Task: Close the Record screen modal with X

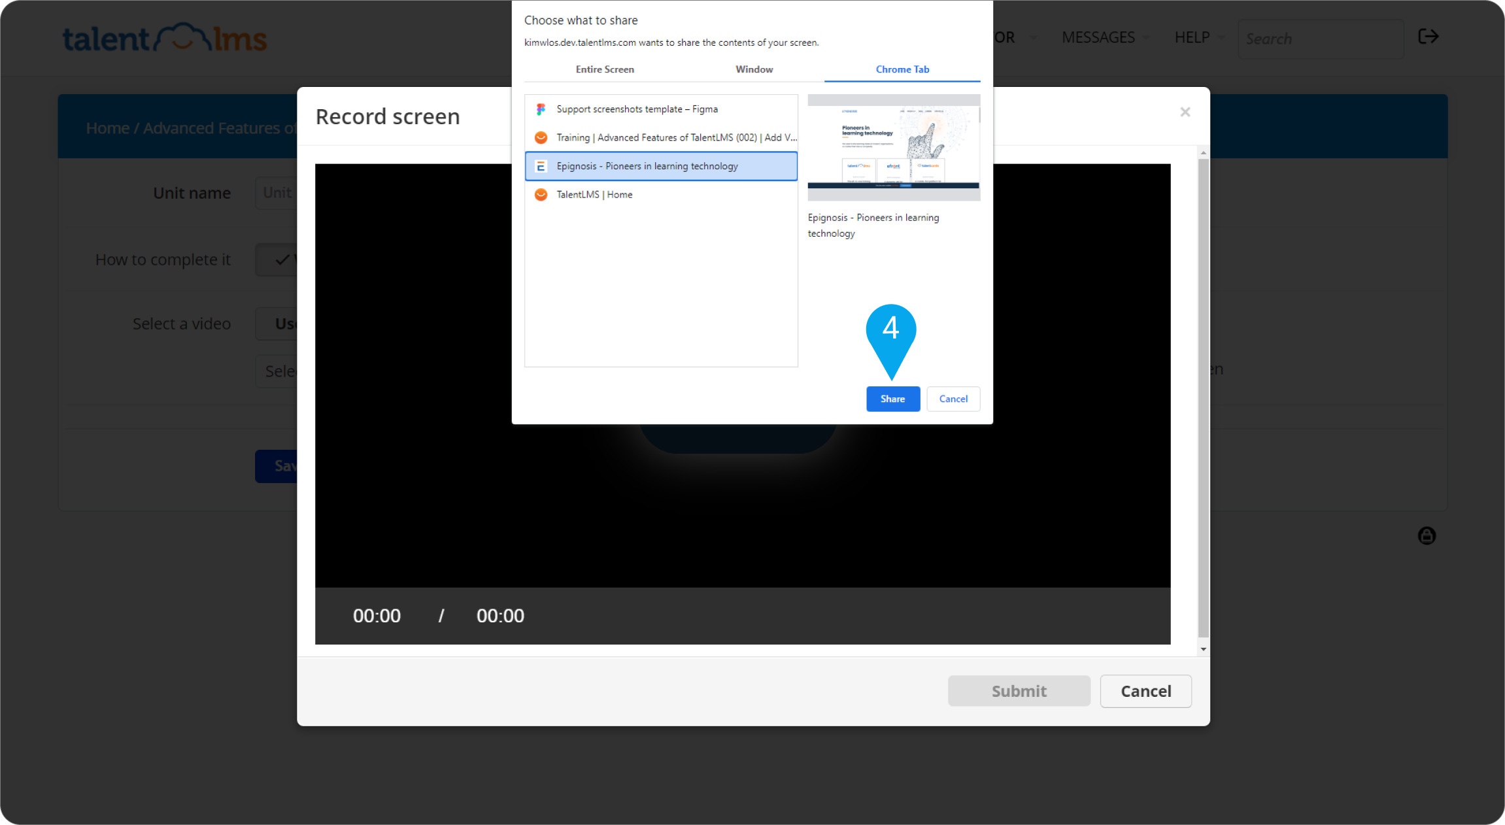Action: 1185,112
